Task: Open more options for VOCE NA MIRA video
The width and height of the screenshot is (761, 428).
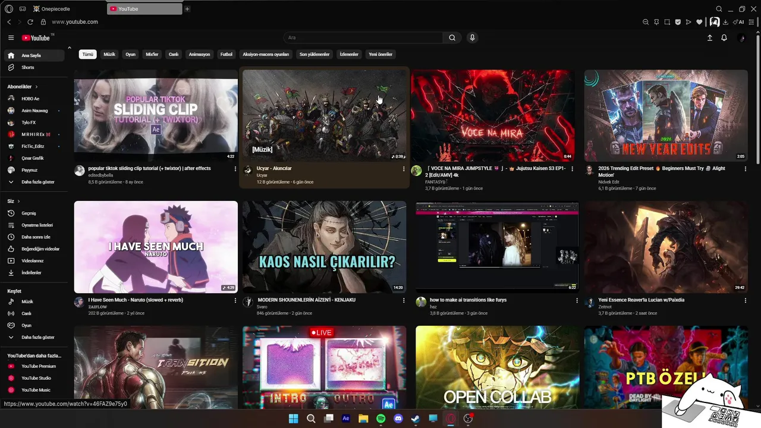Action: click(x=573, y=169)
